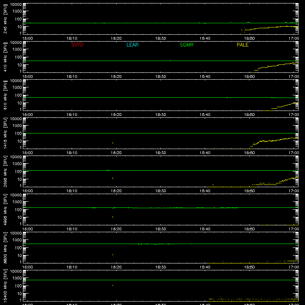The image size is (305, 305).
Task: Click the 16:00 time label under 8800 MHz panel
Action: point(27,267)
